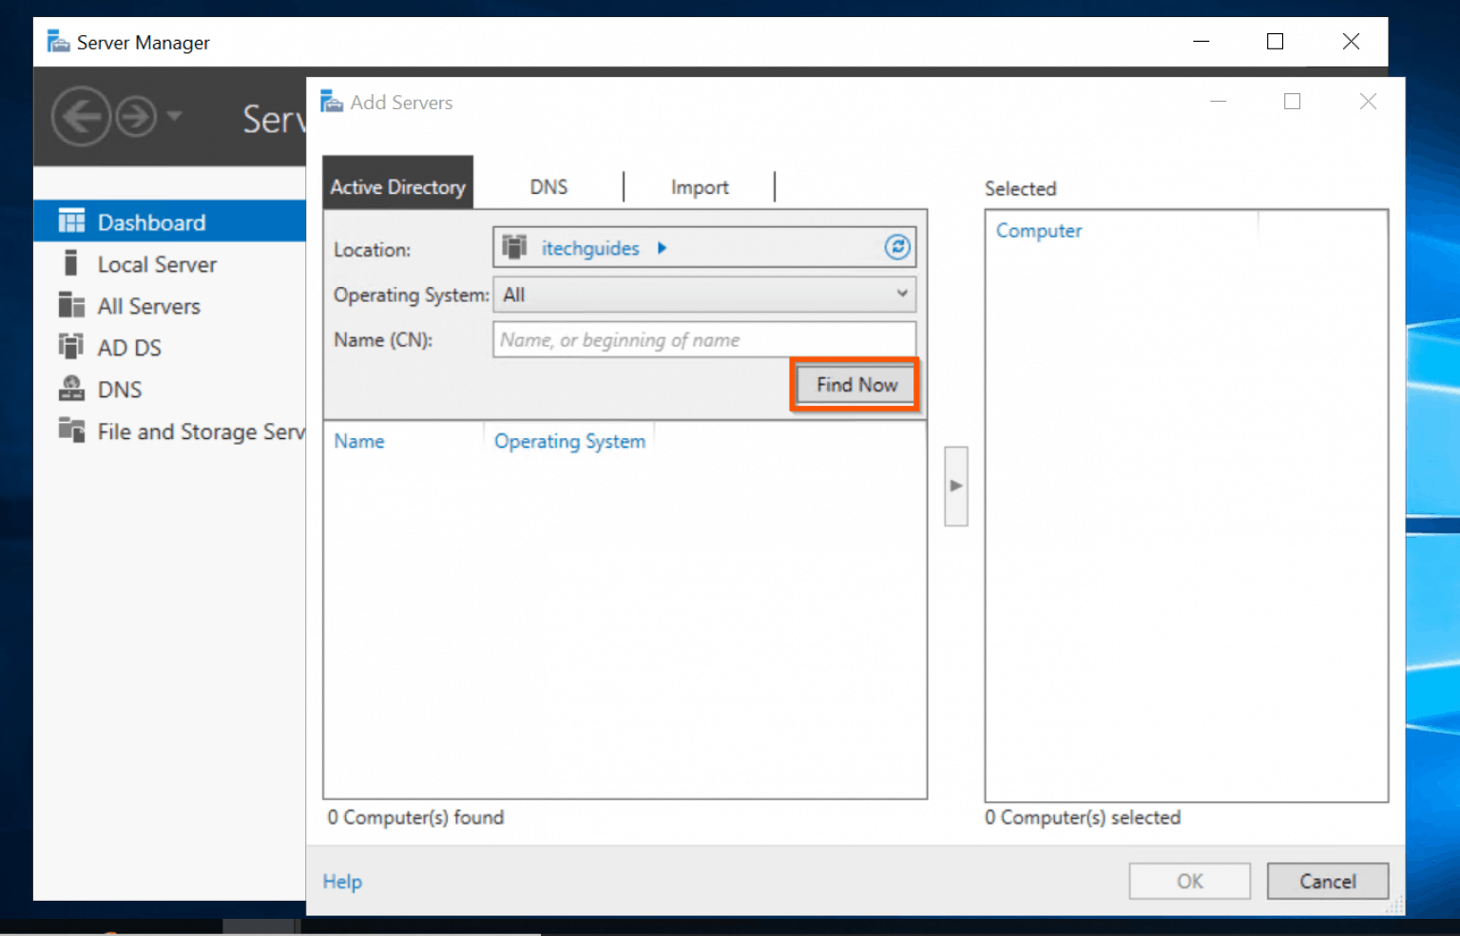Image resolution: width=1460 pixels, height=936 pixels.
Task: Sort results by the Name column header
Action: pyautogui.click(x=358, y=441)
